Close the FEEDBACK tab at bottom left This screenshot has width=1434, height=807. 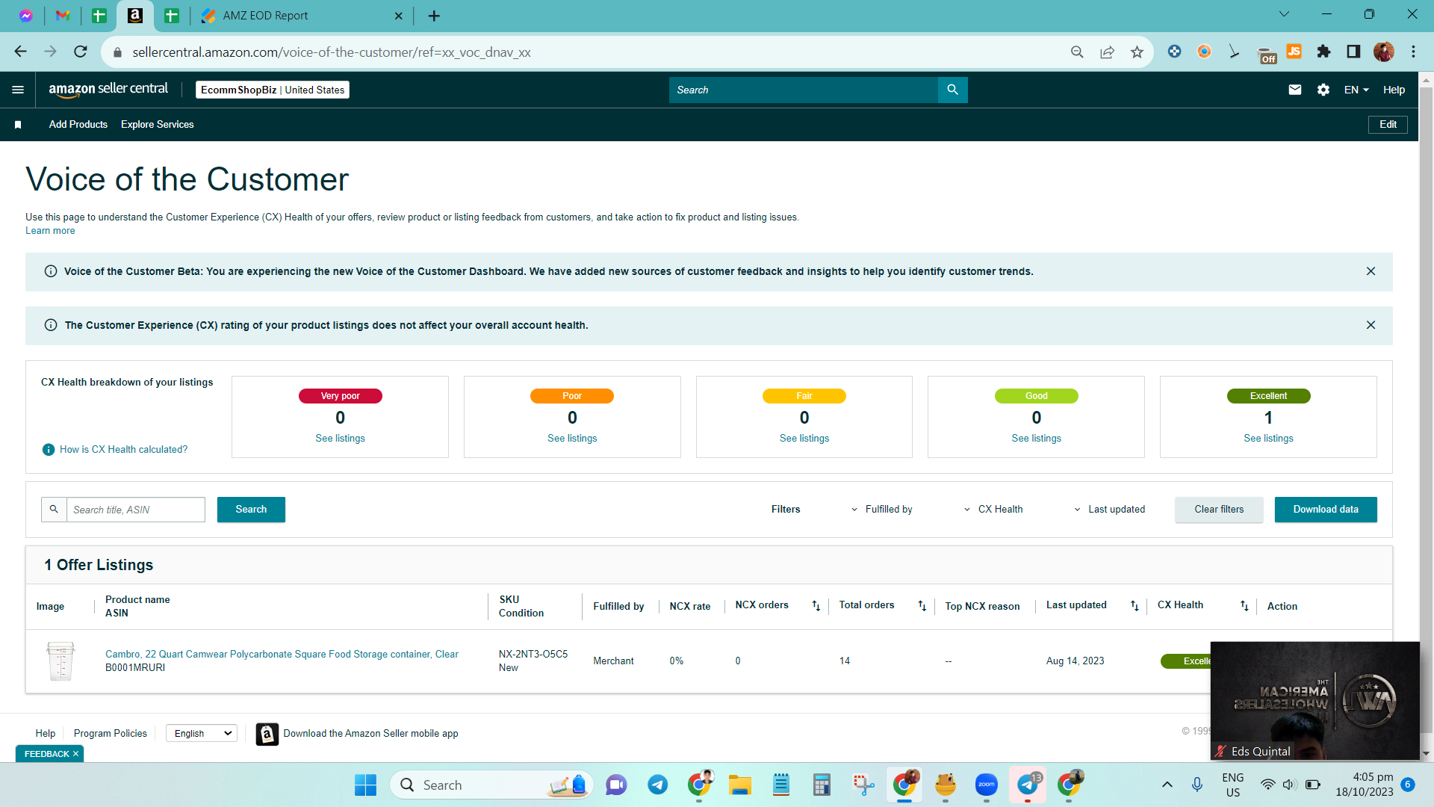tap(75, 754)
